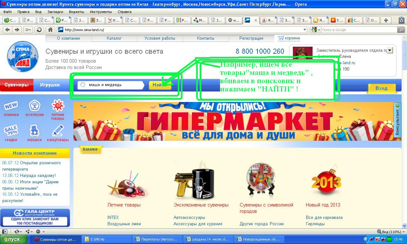Open the Google search engine selector
This screenshot has height=244, width=407.
tap(316, 30)
